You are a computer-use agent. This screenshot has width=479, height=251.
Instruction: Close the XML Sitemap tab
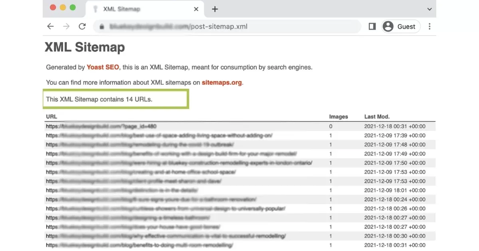196,9
